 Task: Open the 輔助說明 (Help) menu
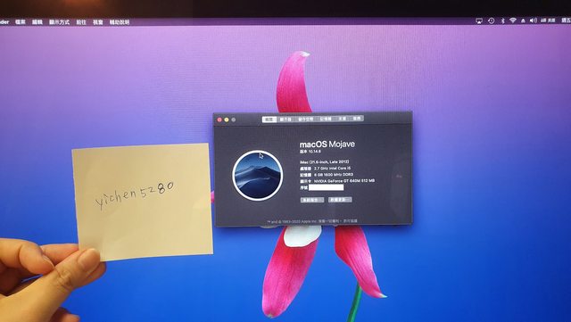pos(120,22)
